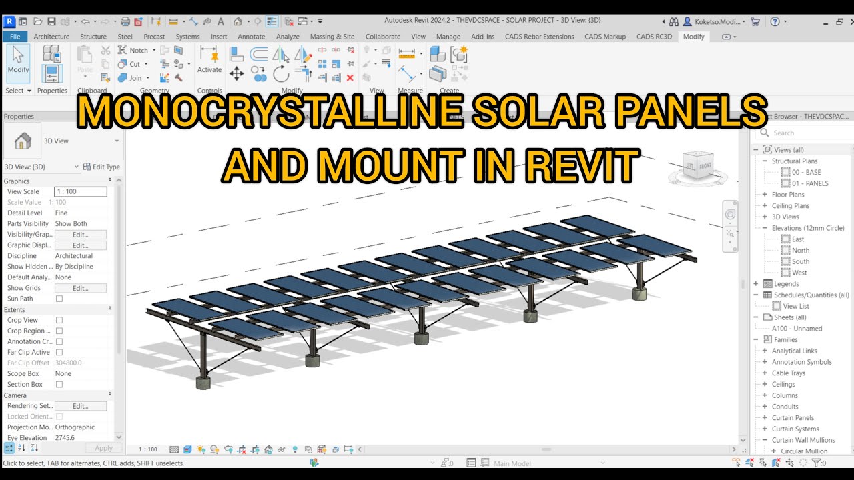
Task: Click Edit for Show Grids
Action: [x=81, y=288]
